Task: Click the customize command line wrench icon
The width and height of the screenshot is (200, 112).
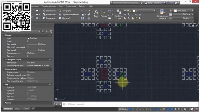Action: (x=60, y=104)
